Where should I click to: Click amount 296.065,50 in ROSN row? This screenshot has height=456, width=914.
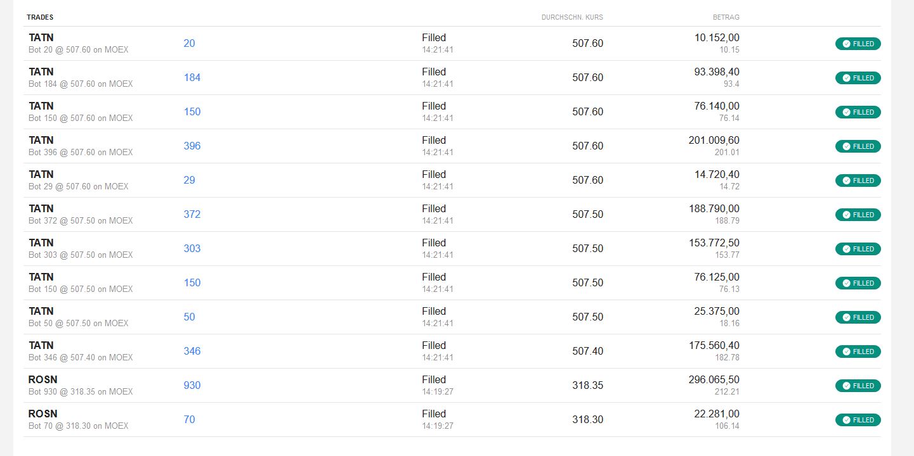coord(714,380)
